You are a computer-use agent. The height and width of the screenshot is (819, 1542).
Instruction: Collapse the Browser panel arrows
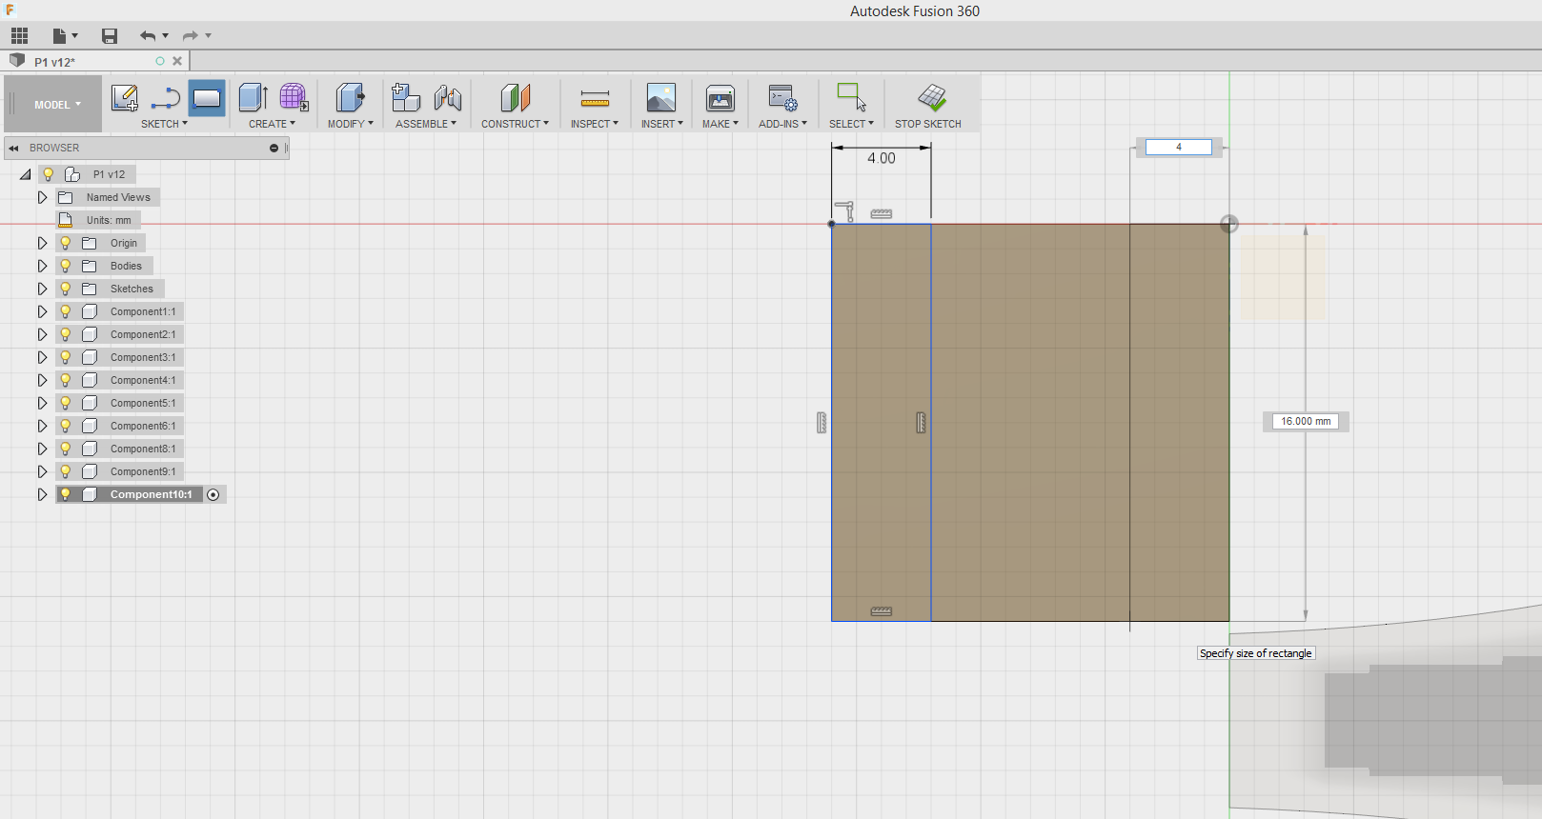click(14, 148)
